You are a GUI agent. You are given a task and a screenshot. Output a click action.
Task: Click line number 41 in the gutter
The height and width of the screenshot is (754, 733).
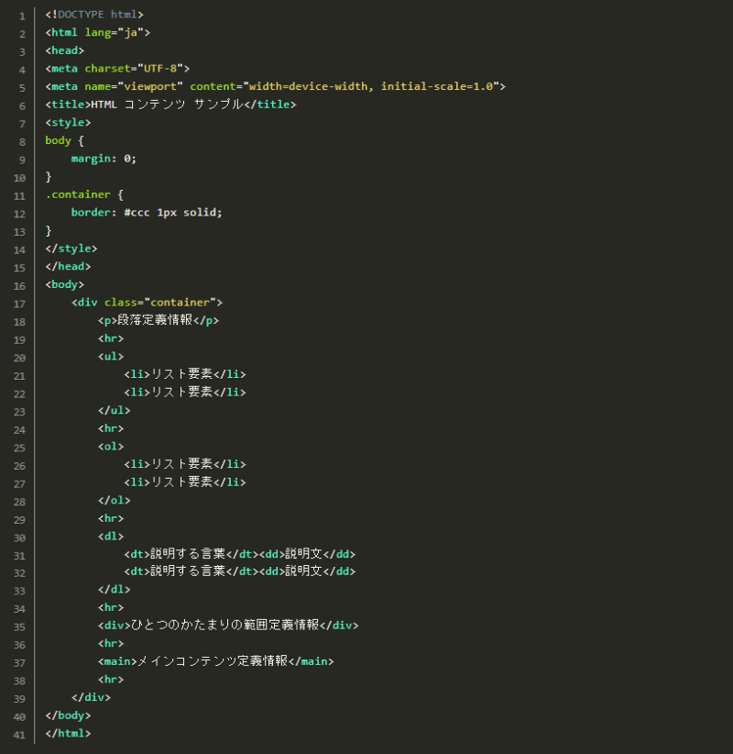coord(20,734)
